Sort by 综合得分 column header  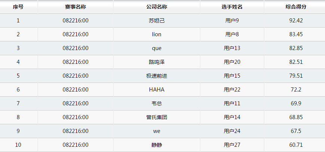pos(296,7)
